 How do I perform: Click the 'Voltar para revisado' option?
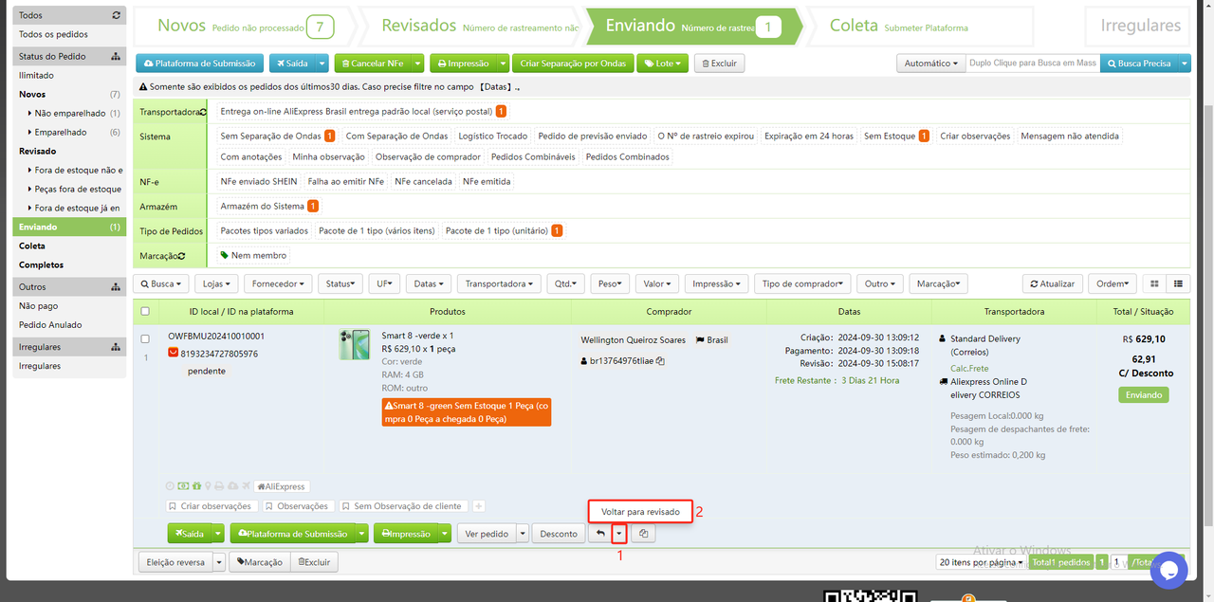pyautogui.click(x=640, y=511)
